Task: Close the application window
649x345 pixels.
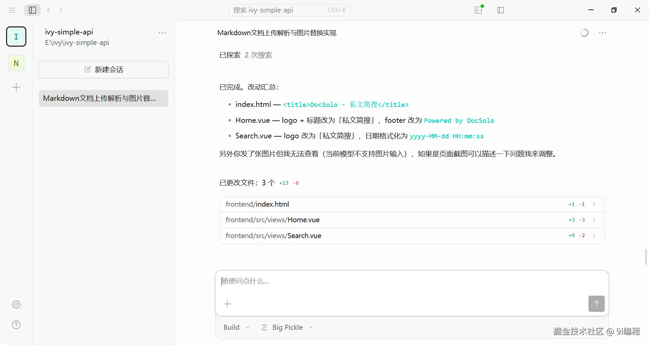Action: coord(638,10)
